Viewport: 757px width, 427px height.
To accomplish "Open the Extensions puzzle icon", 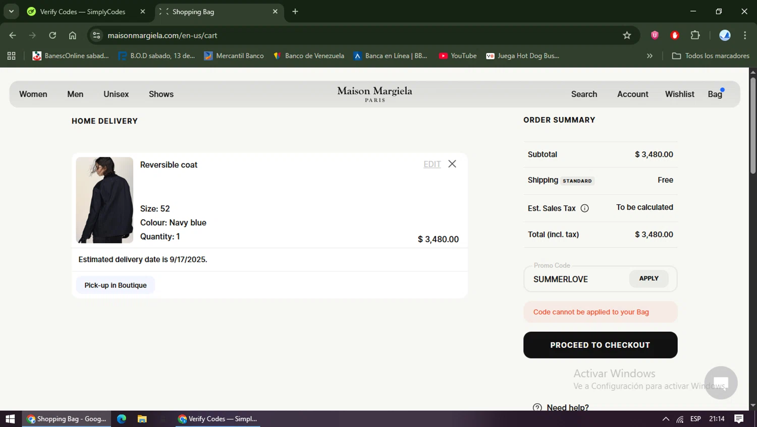I will [x=695, y=35].
